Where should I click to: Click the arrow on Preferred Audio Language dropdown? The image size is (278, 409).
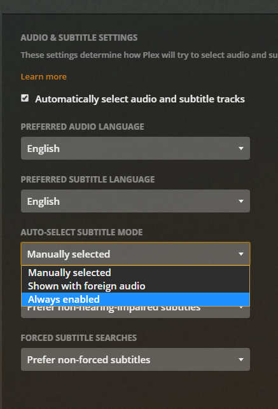pyautogui.click(x=241, y=148)
